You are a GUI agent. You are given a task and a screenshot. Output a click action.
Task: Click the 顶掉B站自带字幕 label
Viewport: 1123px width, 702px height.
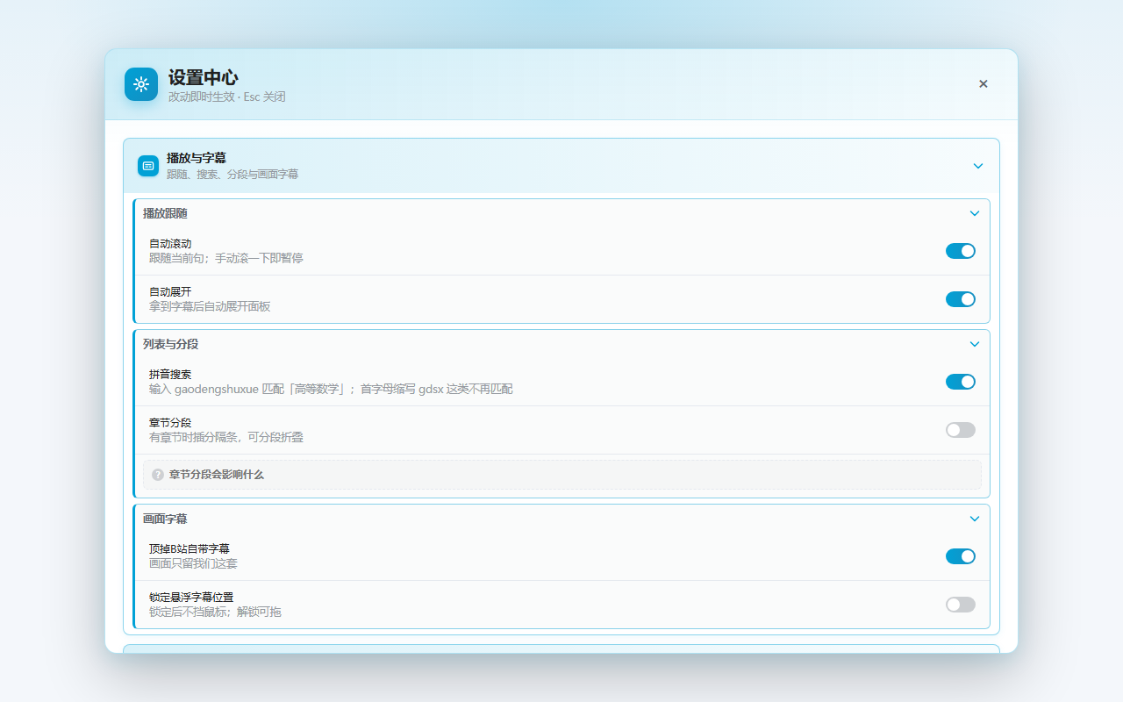[x=190, y=549]
